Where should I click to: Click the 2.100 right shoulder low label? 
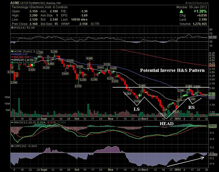(192, 99)
